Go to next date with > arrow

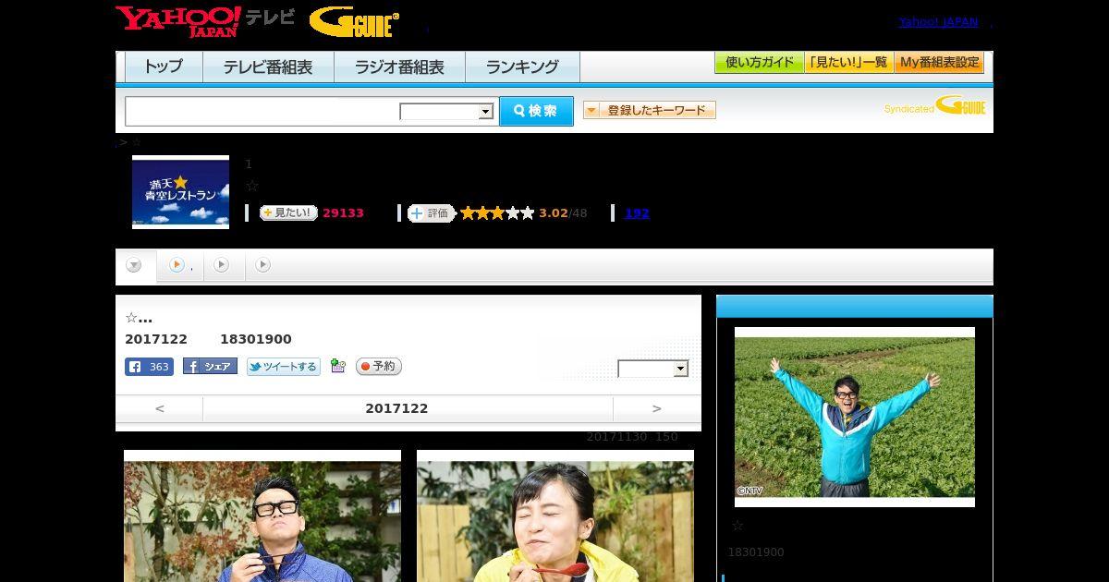pos(657,408)
